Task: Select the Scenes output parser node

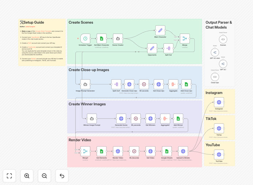Action: (x=223, y=39)
